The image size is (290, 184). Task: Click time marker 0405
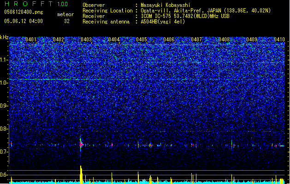pos(142,40)
